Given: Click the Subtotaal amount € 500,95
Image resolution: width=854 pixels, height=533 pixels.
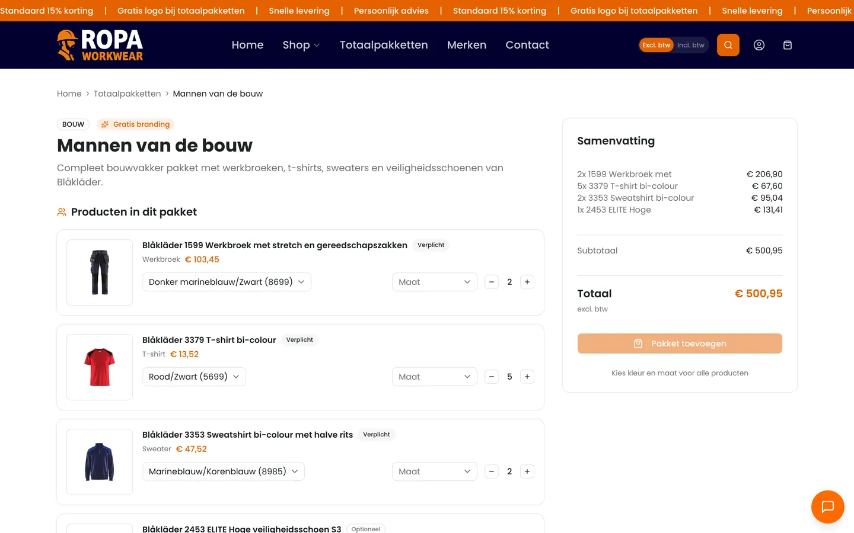Looking at the screenshot, I should point(764,251).
